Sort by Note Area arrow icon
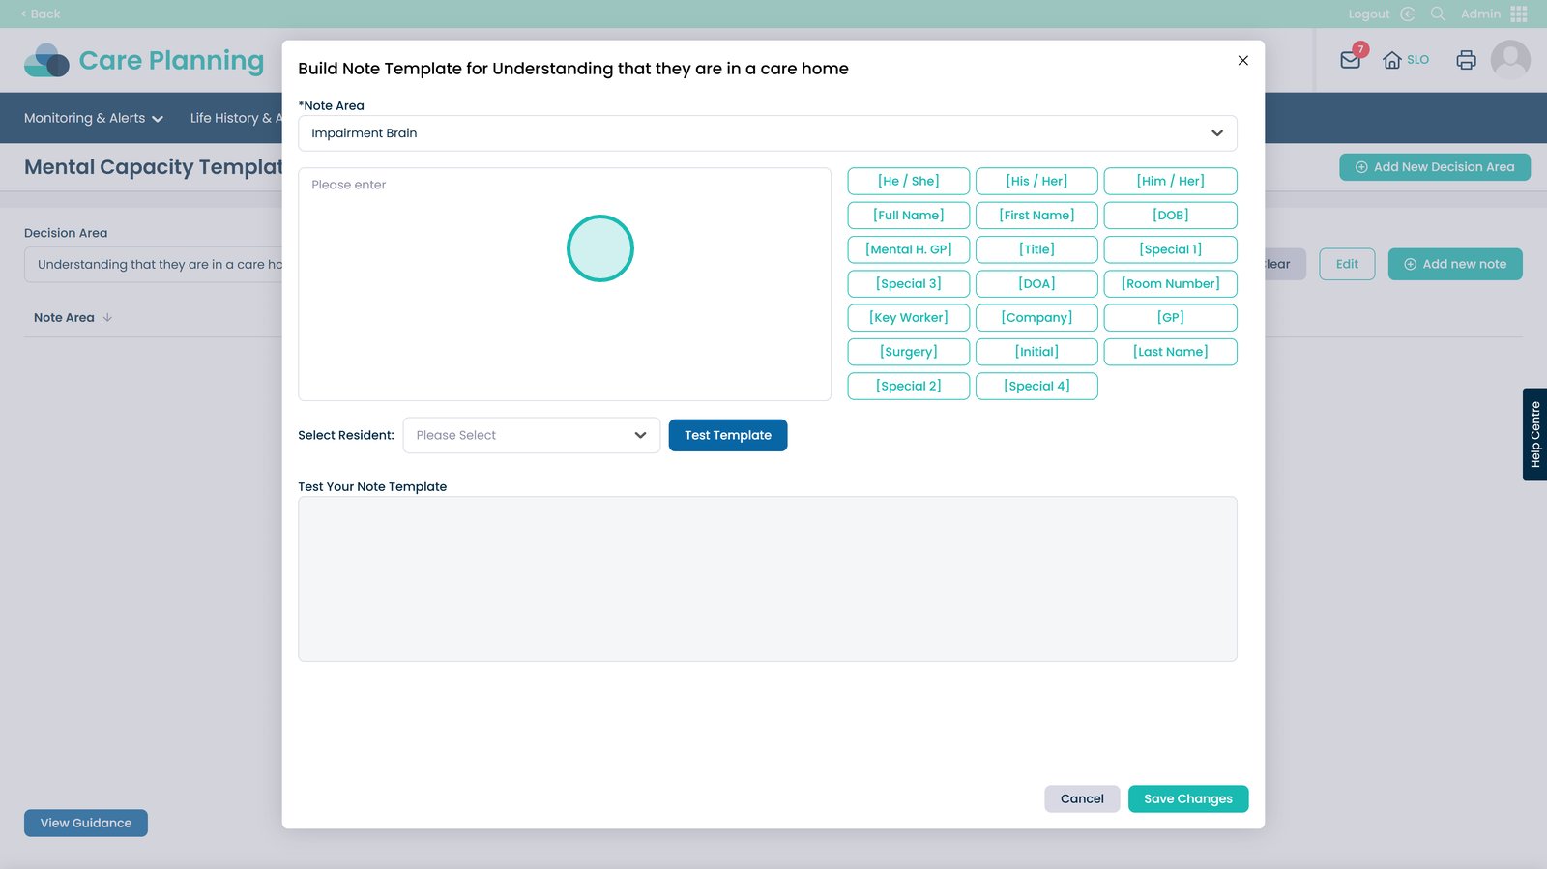This screenshot has height=869, width=1547. click(107, 317)
